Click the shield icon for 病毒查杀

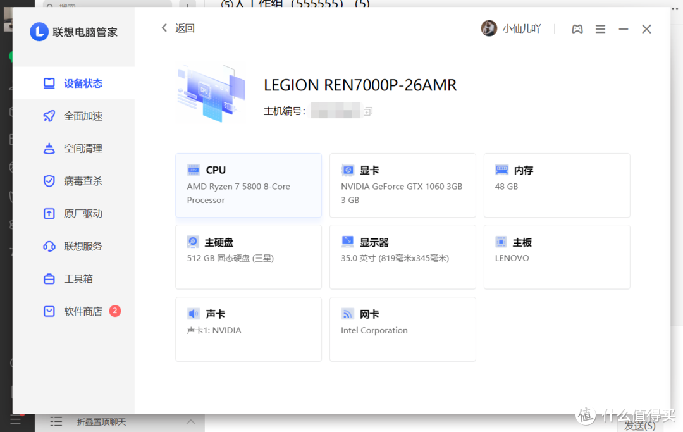pyautogui.click(x=49, y=181)
